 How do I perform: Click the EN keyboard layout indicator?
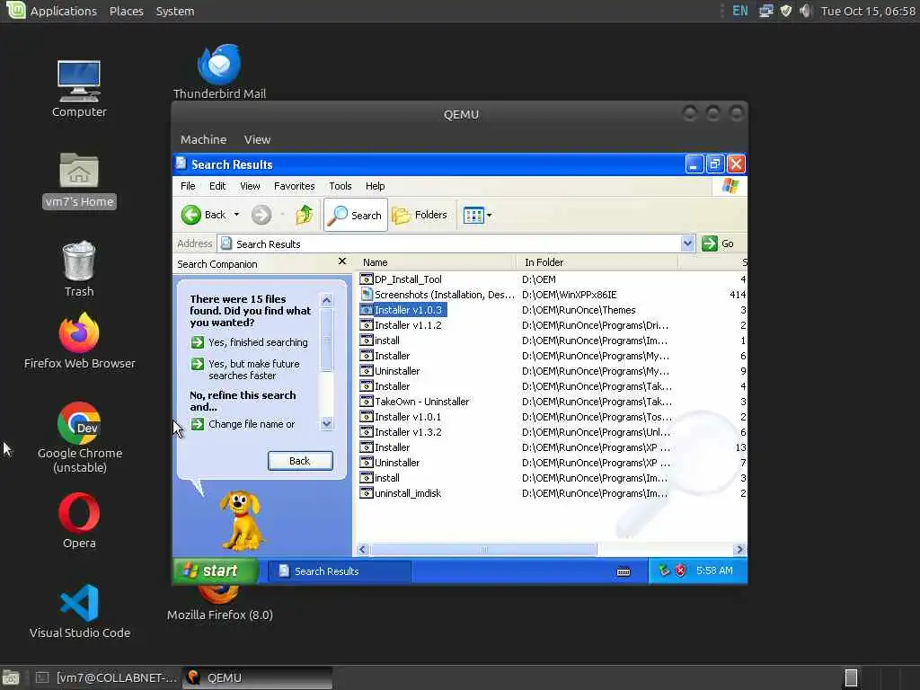click(x=740, y=11)
